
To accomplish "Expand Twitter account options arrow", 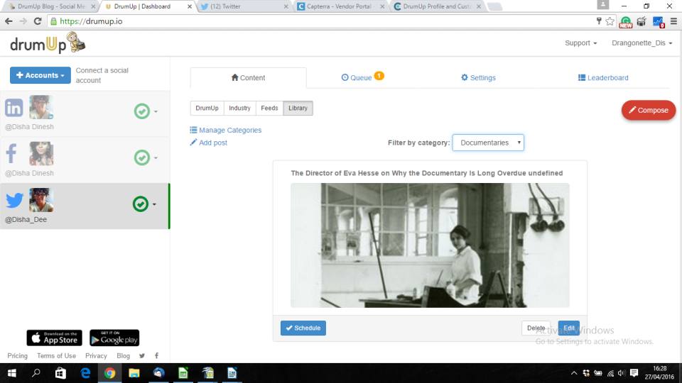I will pyautogui.click(x=154, y=204).
